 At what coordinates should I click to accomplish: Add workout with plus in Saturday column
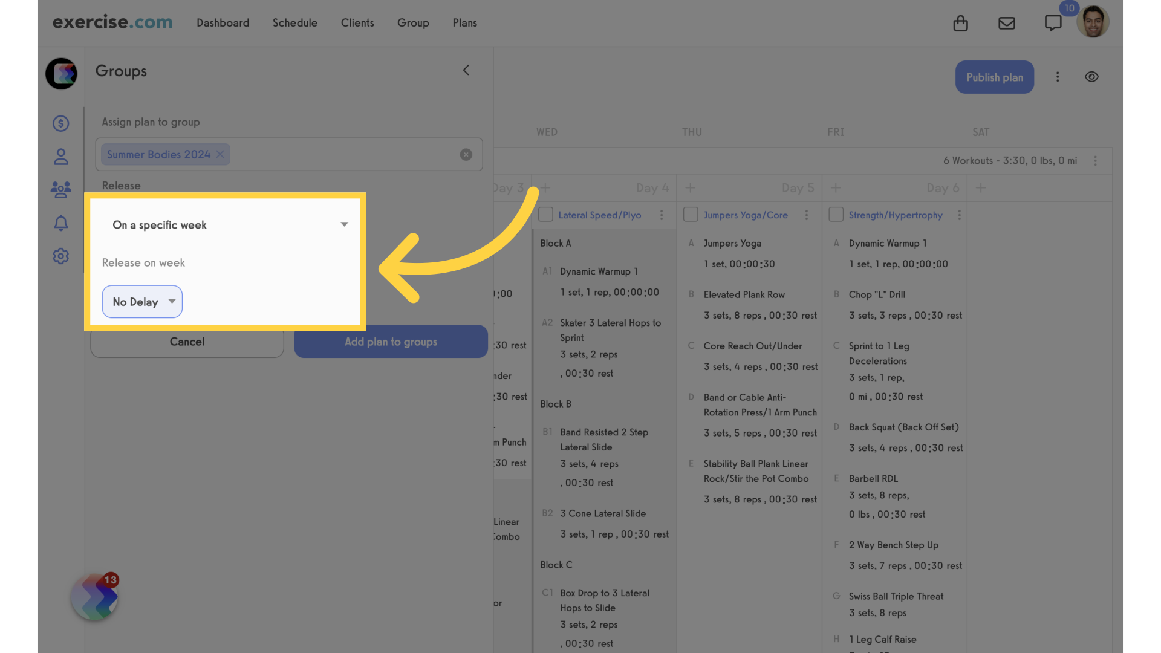(980, 187)
